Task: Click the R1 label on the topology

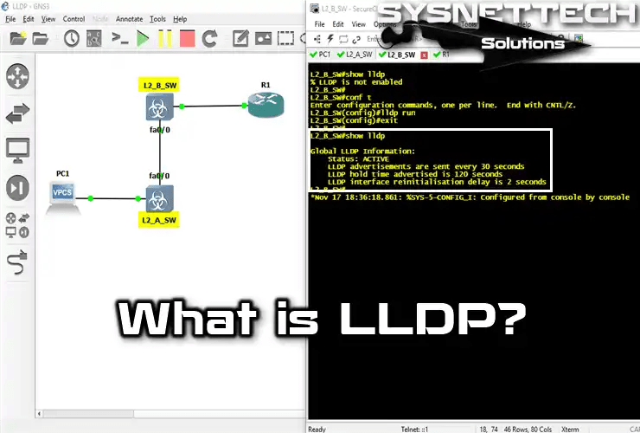Action: click(266, 85)
